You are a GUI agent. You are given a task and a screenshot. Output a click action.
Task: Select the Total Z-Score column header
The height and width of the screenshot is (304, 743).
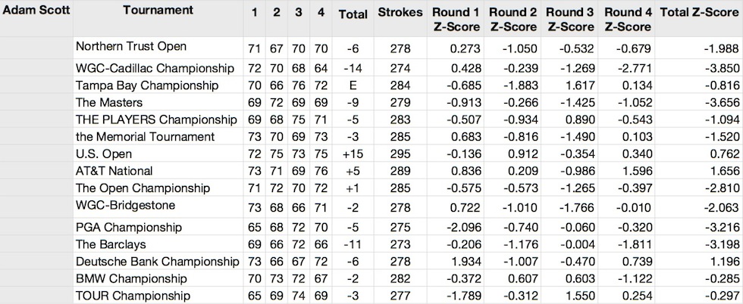coord(699,13)
